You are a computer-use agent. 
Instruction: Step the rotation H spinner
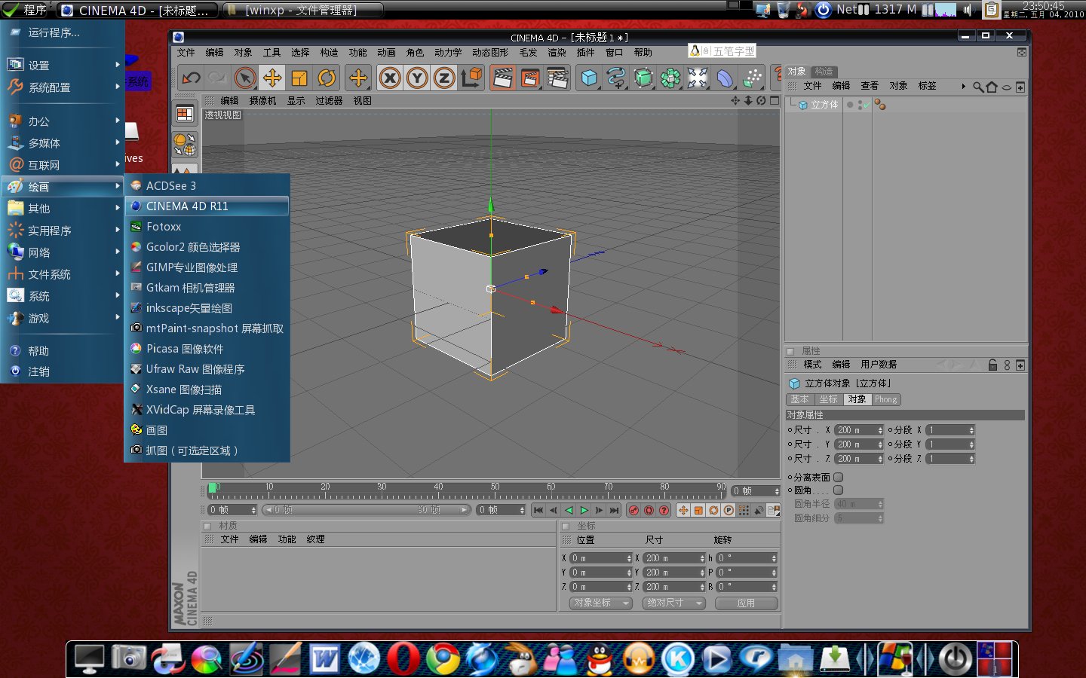[775, 558]
